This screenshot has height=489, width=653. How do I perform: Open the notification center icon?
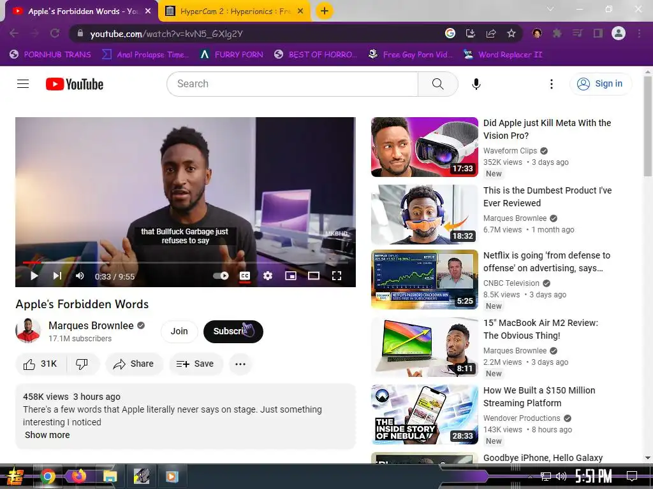pyautogui.click(x=632, y=476)
